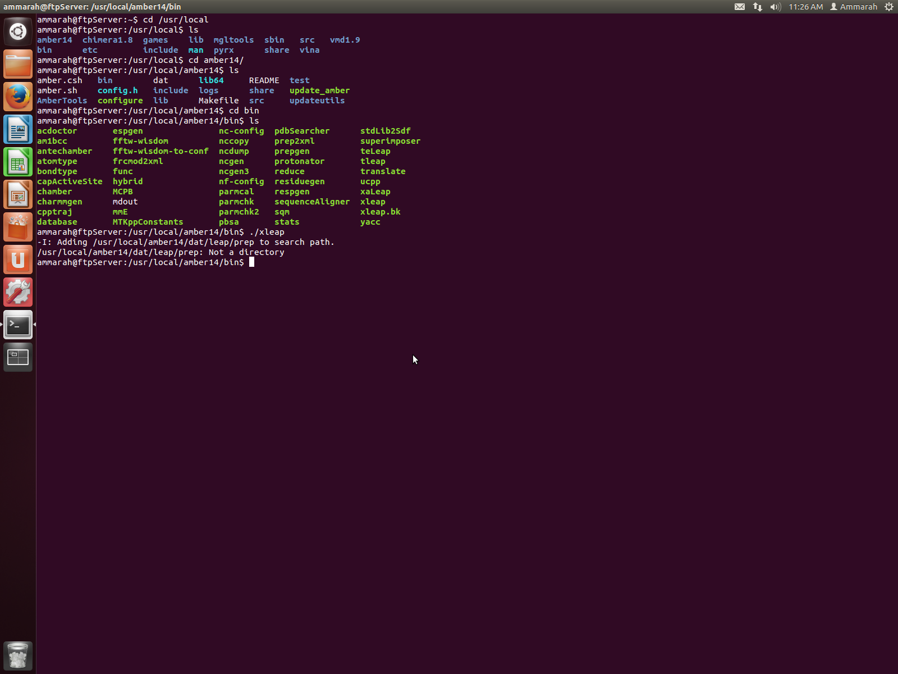Image resolution: width=898 pixels, height=674 pixels.
Task: Select the Terminal icon in the launcher
Action: click(x=18, y=325)
